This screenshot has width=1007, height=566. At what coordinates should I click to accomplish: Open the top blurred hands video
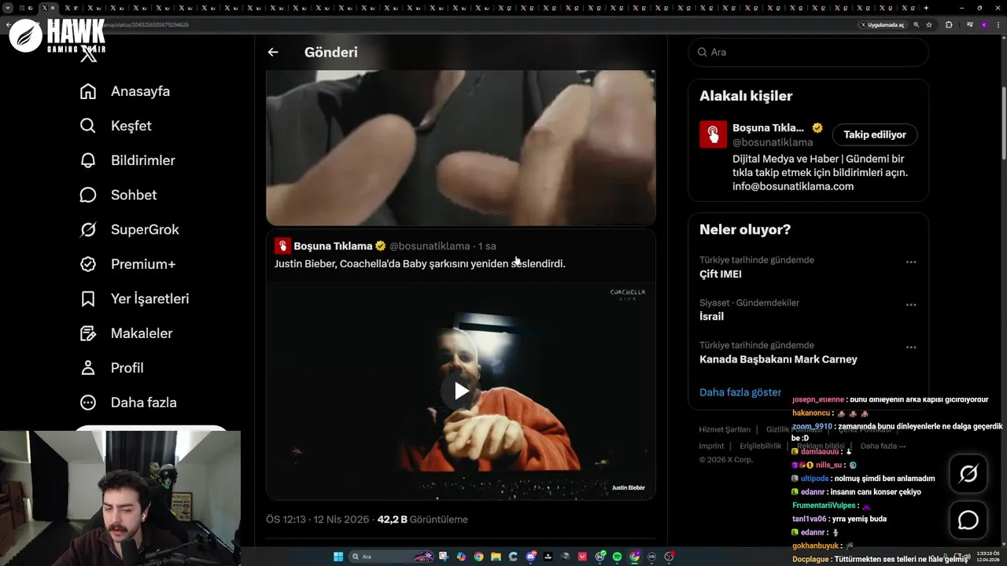point(461,147)
